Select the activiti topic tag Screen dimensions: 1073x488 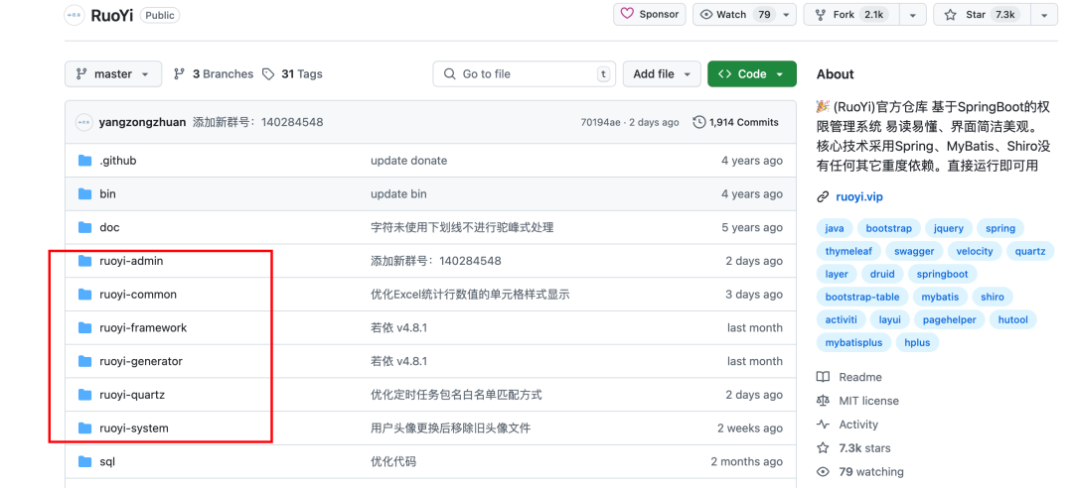(842, 319)
